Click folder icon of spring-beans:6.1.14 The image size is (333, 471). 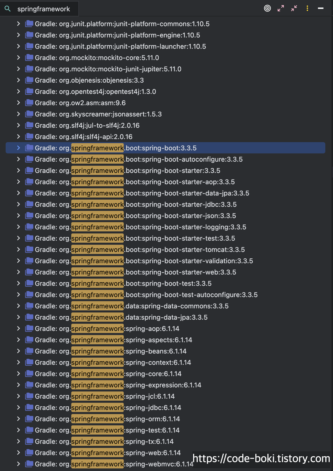coord(29,351)
